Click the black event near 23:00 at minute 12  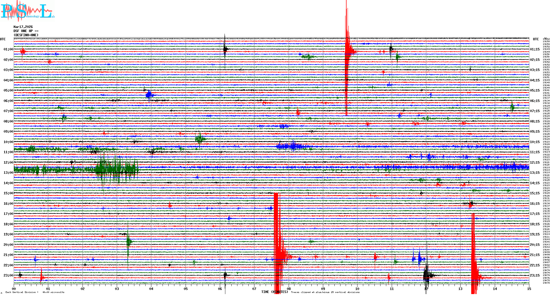point(427,275)
